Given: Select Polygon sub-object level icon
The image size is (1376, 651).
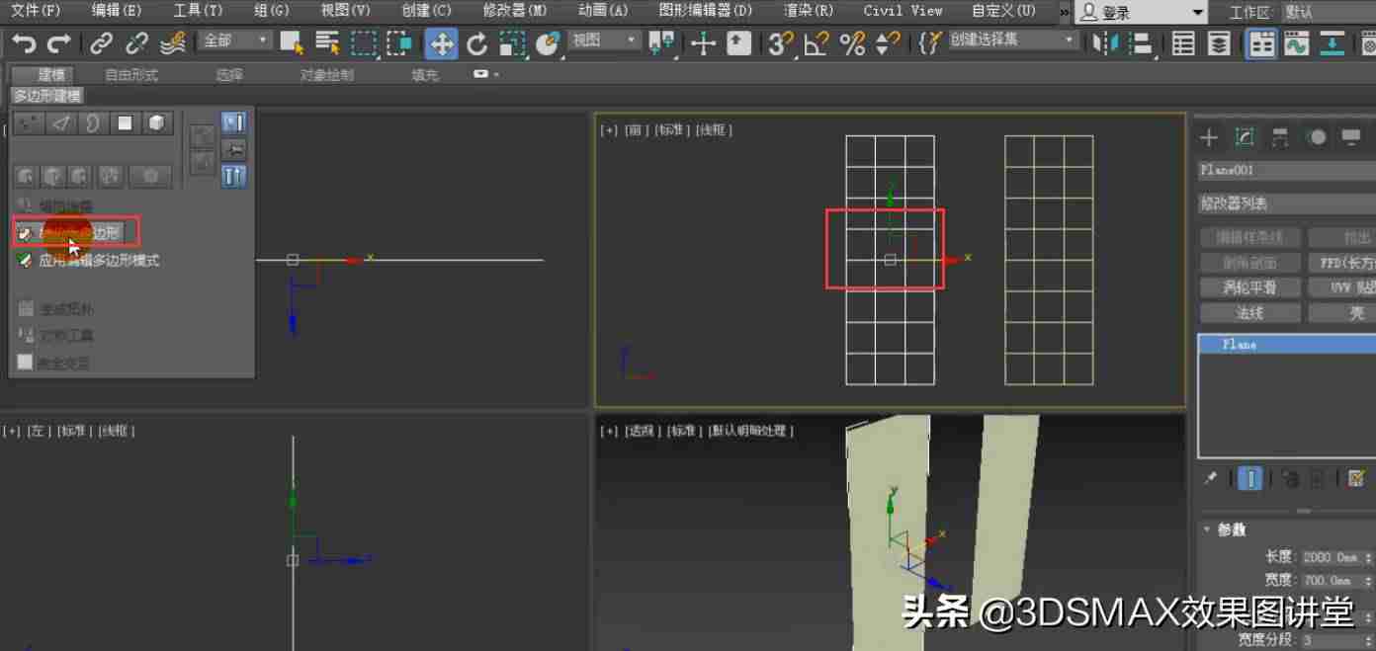Looking at the screenshot, I should point(125,123).
